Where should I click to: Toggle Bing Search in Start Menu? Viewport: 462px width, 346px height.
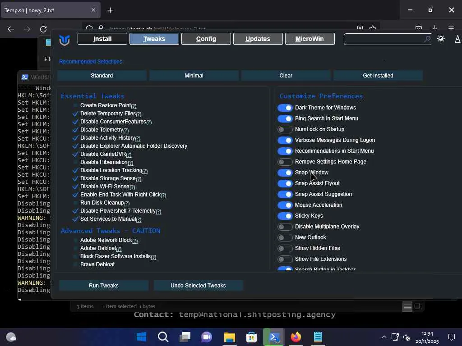pos(285,118)
